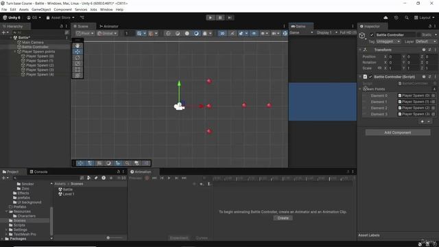Open the Window menu
Image resolution: width=439 pixels, height=247 pixels.
point(106,10)
